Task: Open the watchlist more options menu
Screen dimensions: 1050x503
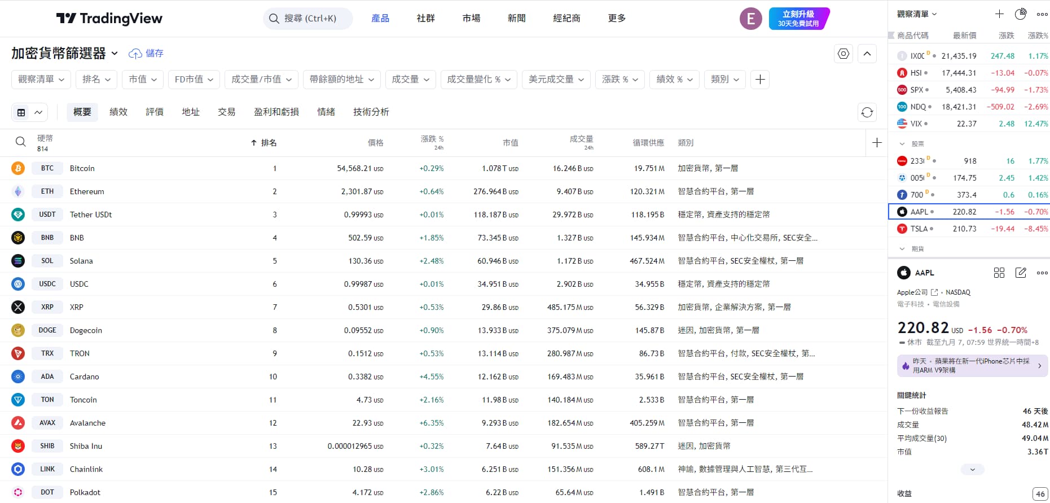Action: (x=1042, y=14)
